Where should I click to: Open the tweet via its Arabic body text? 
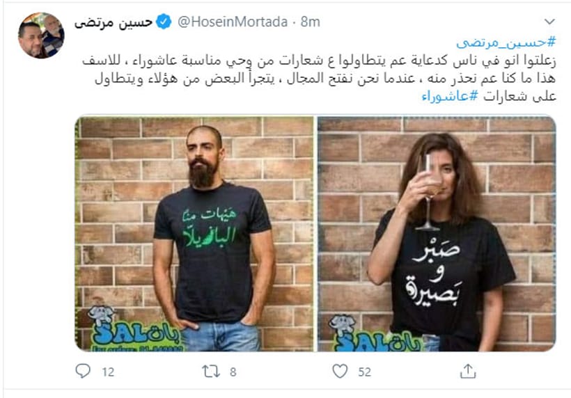[x=320, y=78]
